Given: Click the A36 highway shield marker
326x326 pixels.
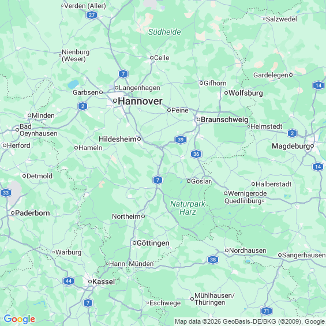Looking at the screenshot, I should [x=196, y=154].
